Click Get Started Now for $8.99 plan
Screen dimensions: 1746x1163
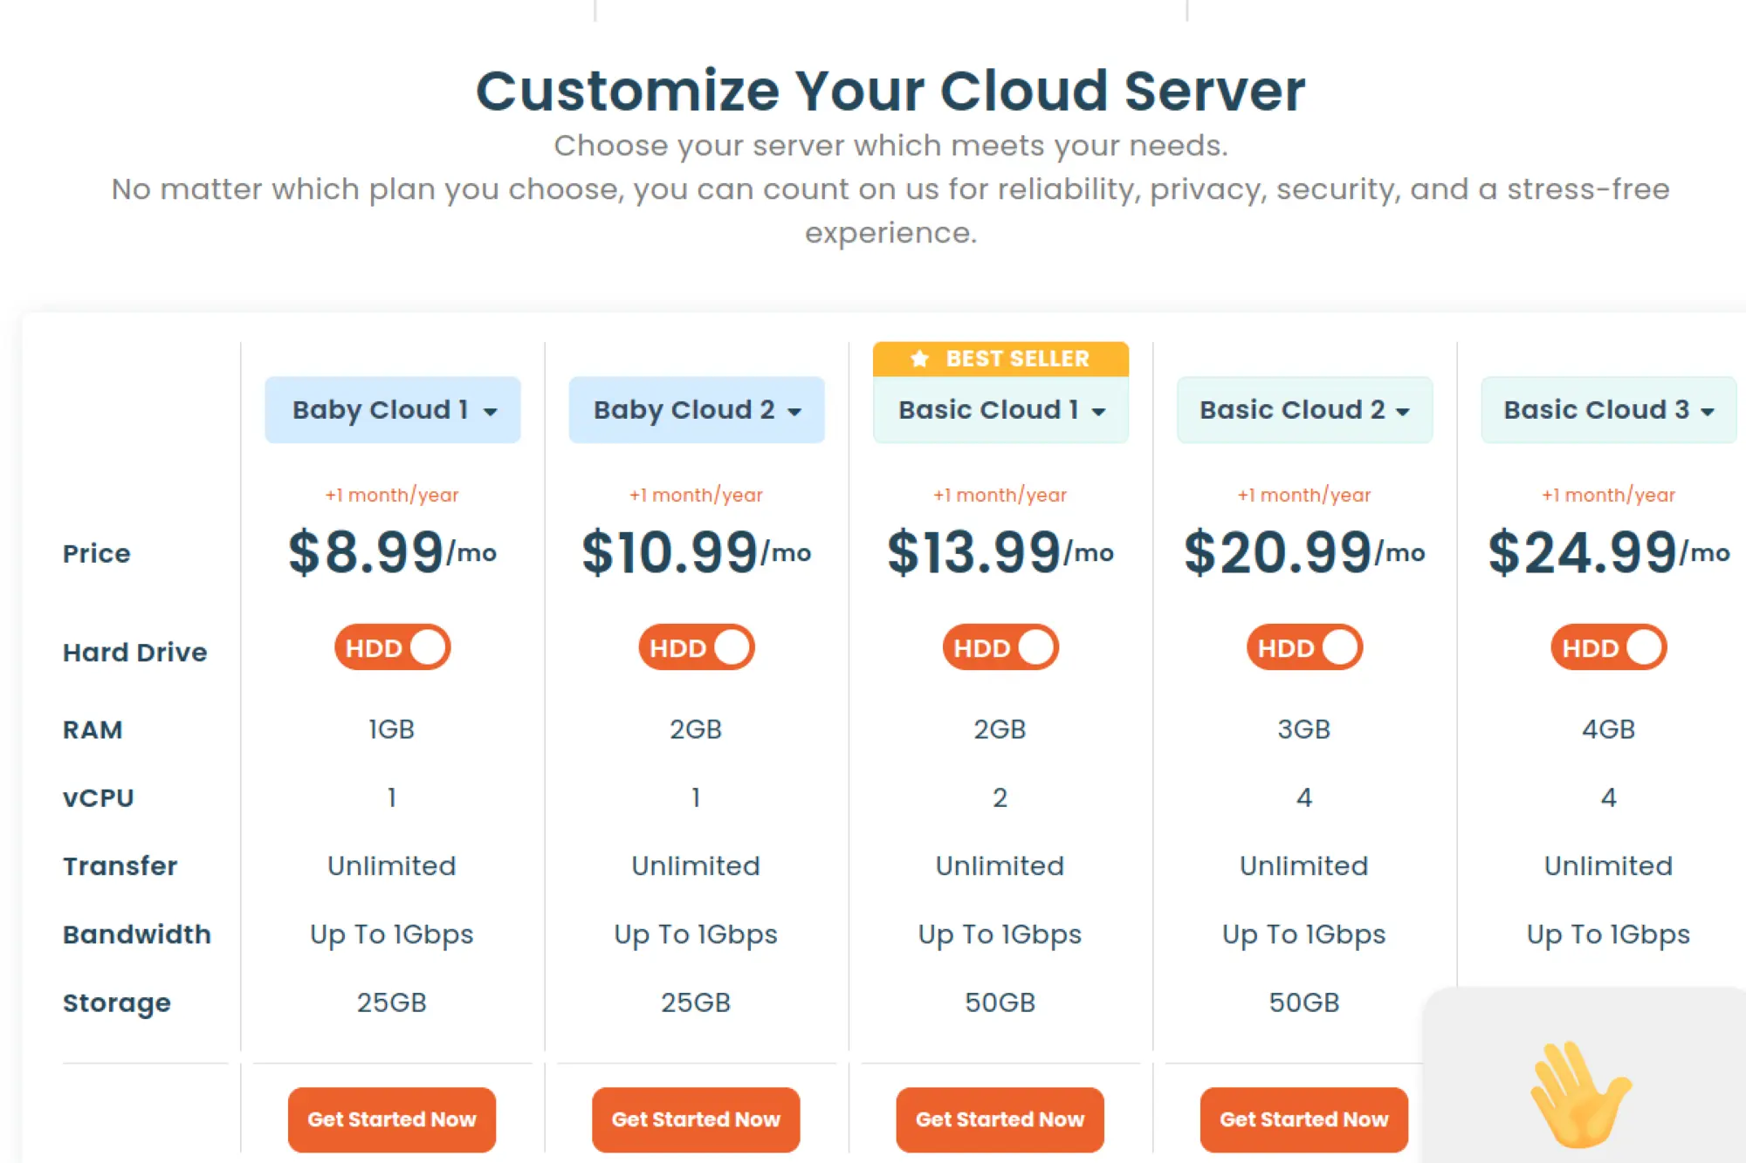(392, 1119)
